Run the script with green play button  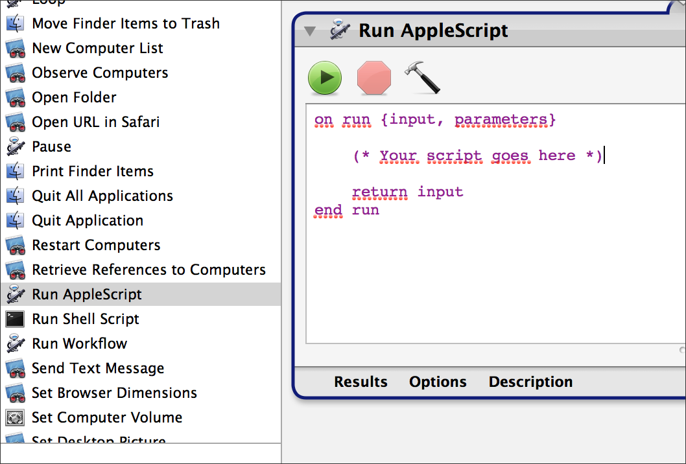(x=325, y=78)
